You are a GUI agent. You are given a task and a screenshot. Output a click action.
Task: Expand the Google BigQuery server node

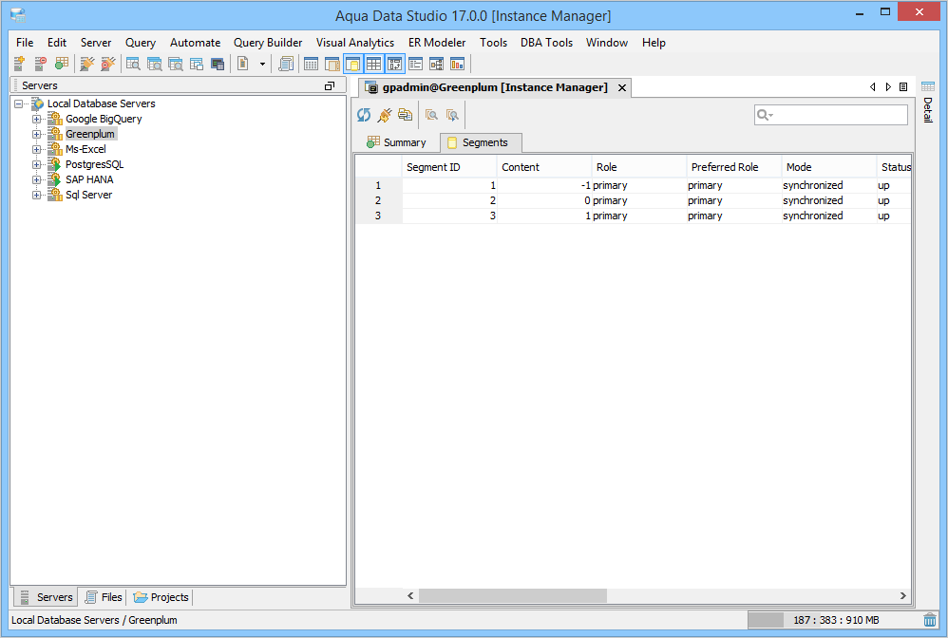(x=37, y=119)
